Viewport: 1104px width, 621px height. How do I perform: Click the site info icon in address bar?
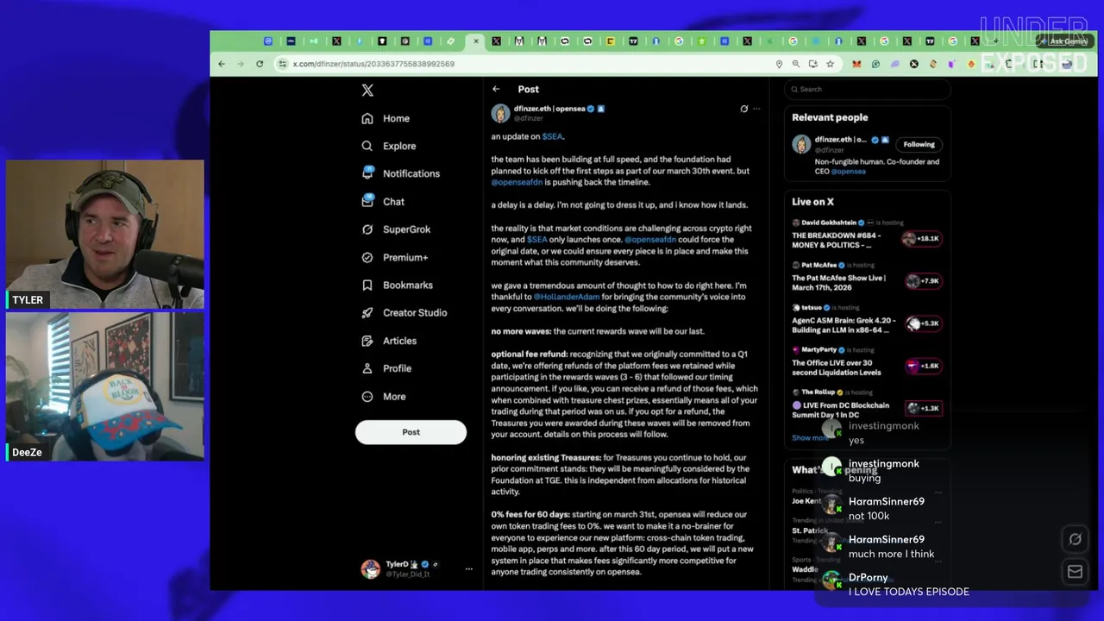coord(282,64)
